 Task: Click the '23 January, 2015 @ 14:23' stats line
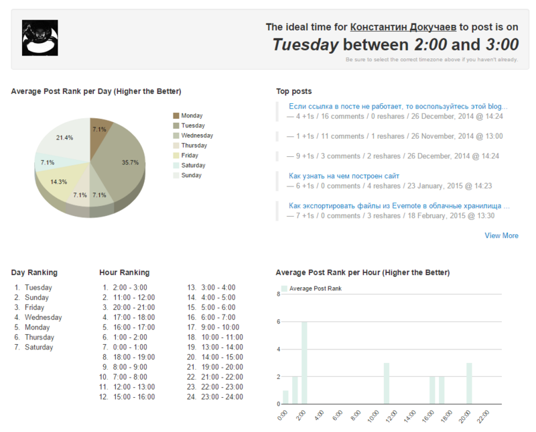click(x=389, y=186)
